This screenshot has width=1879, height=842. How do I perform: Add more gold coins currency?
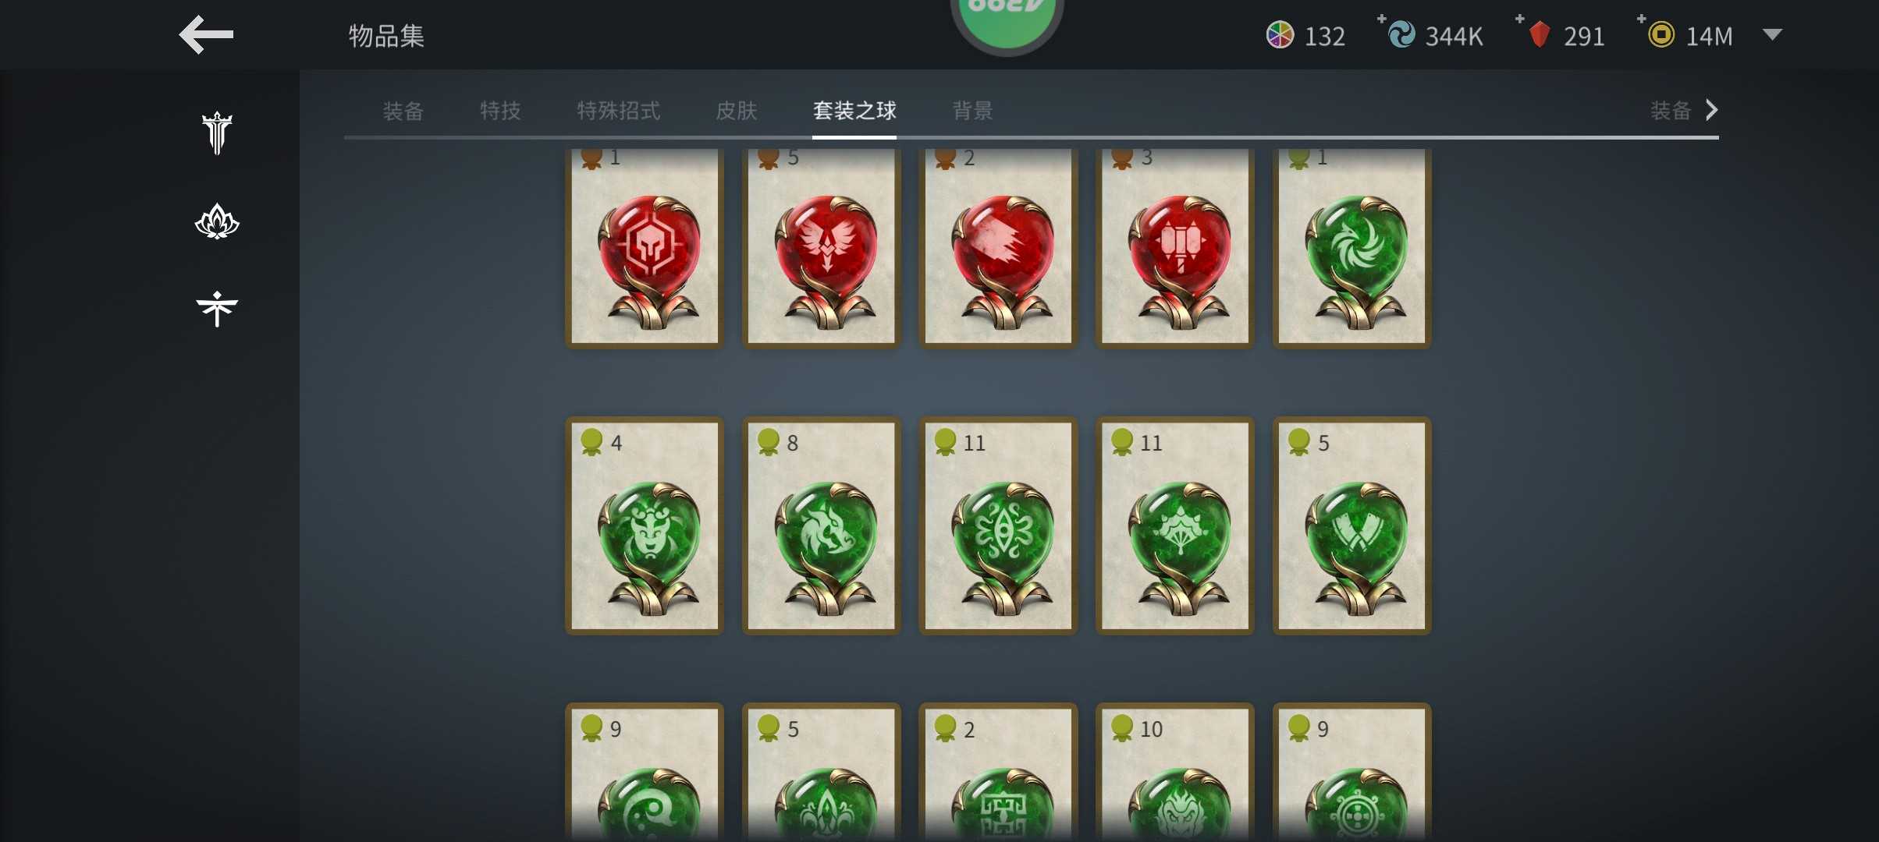1642,19
